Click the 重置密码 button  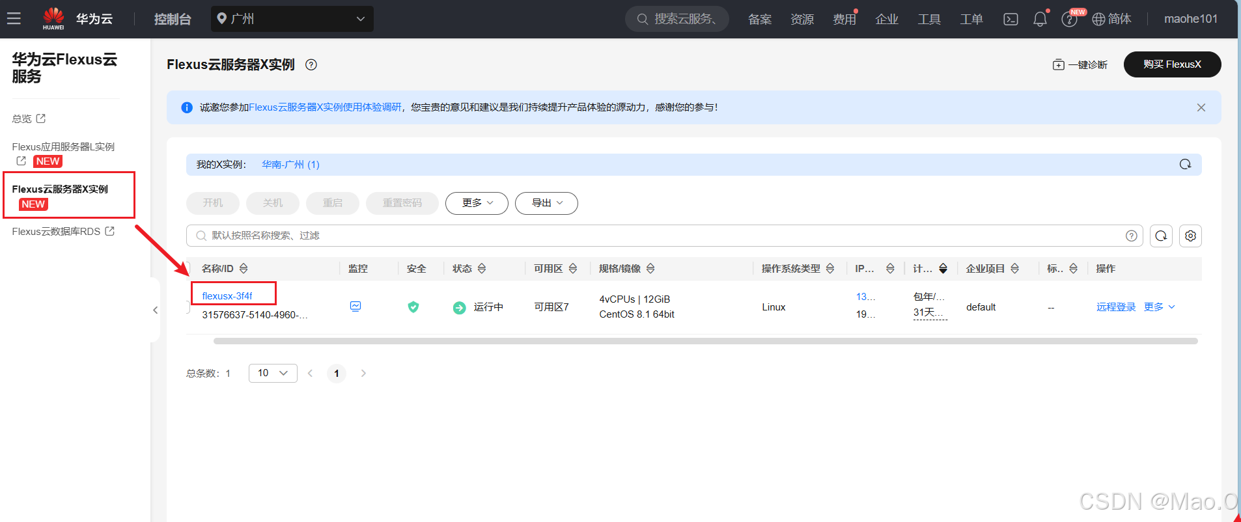[402, 203]
